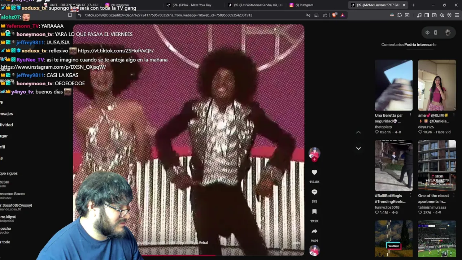Click the vt.tiktok.com link in chat
462x260 pixels.
(115, 51)
